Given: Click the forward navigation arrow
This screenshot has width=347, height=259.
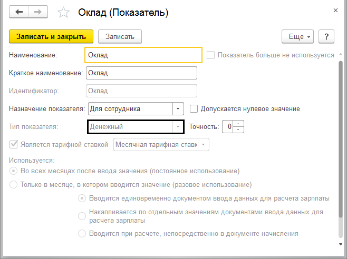Looking at the screenshot, I should tap(38, 11).
